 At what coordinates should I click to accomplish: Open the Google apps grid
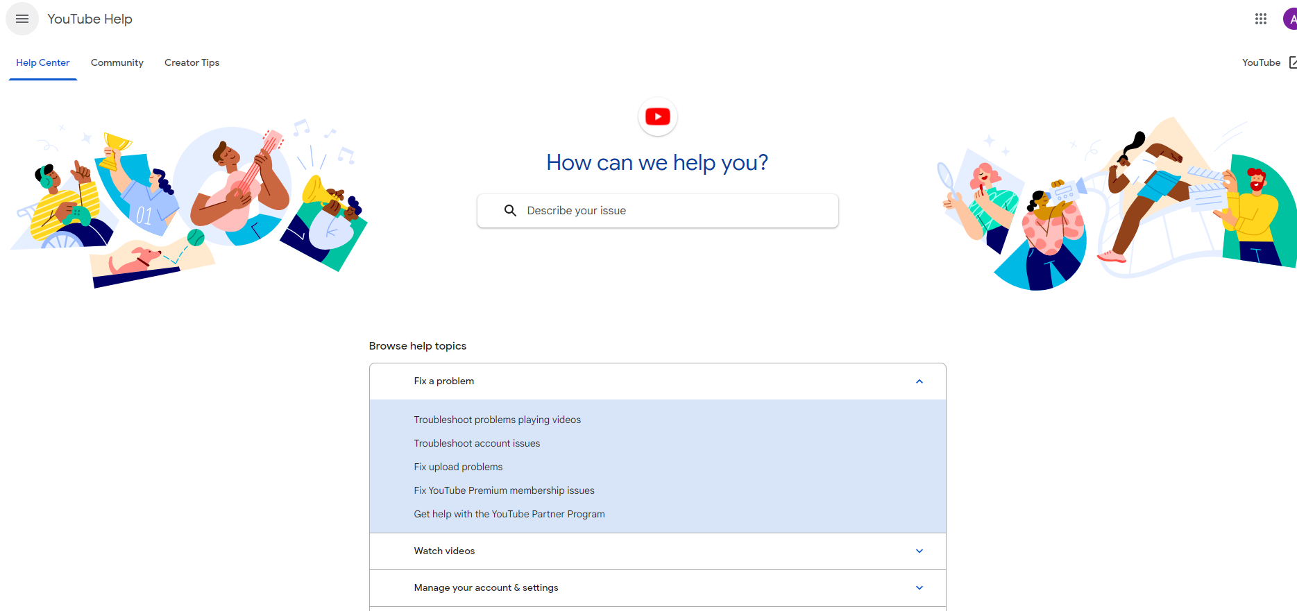tap(1261, 19)
